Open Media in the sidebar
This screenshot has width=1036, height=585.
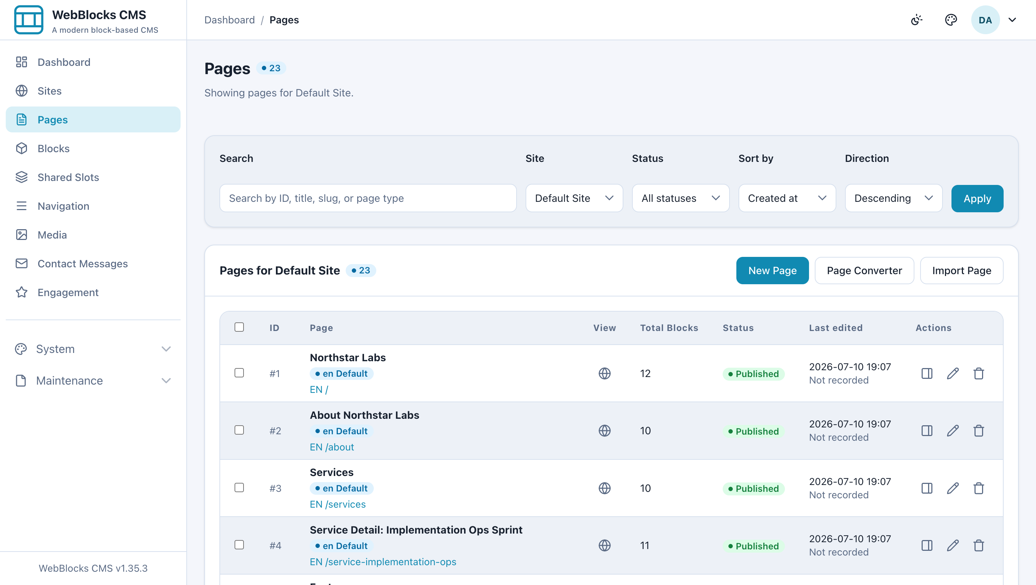point(93,235)
